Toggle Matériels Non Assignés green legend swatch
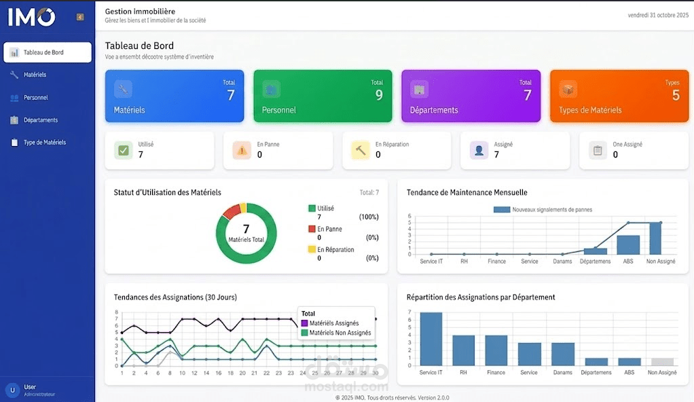The width and height of the screenshot is (694, 402). pos(304,333)
